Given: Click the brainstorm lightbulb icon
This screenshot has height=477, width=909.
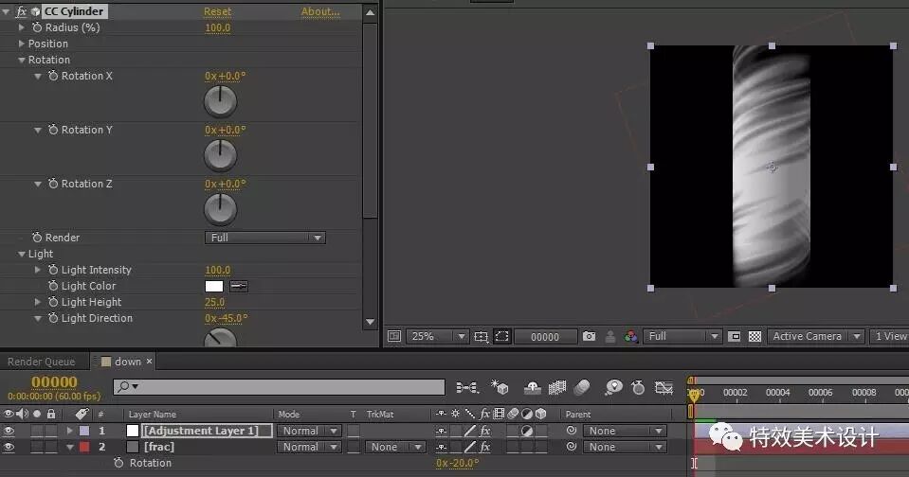Looking at the screenshot, I should click(613, 387).
